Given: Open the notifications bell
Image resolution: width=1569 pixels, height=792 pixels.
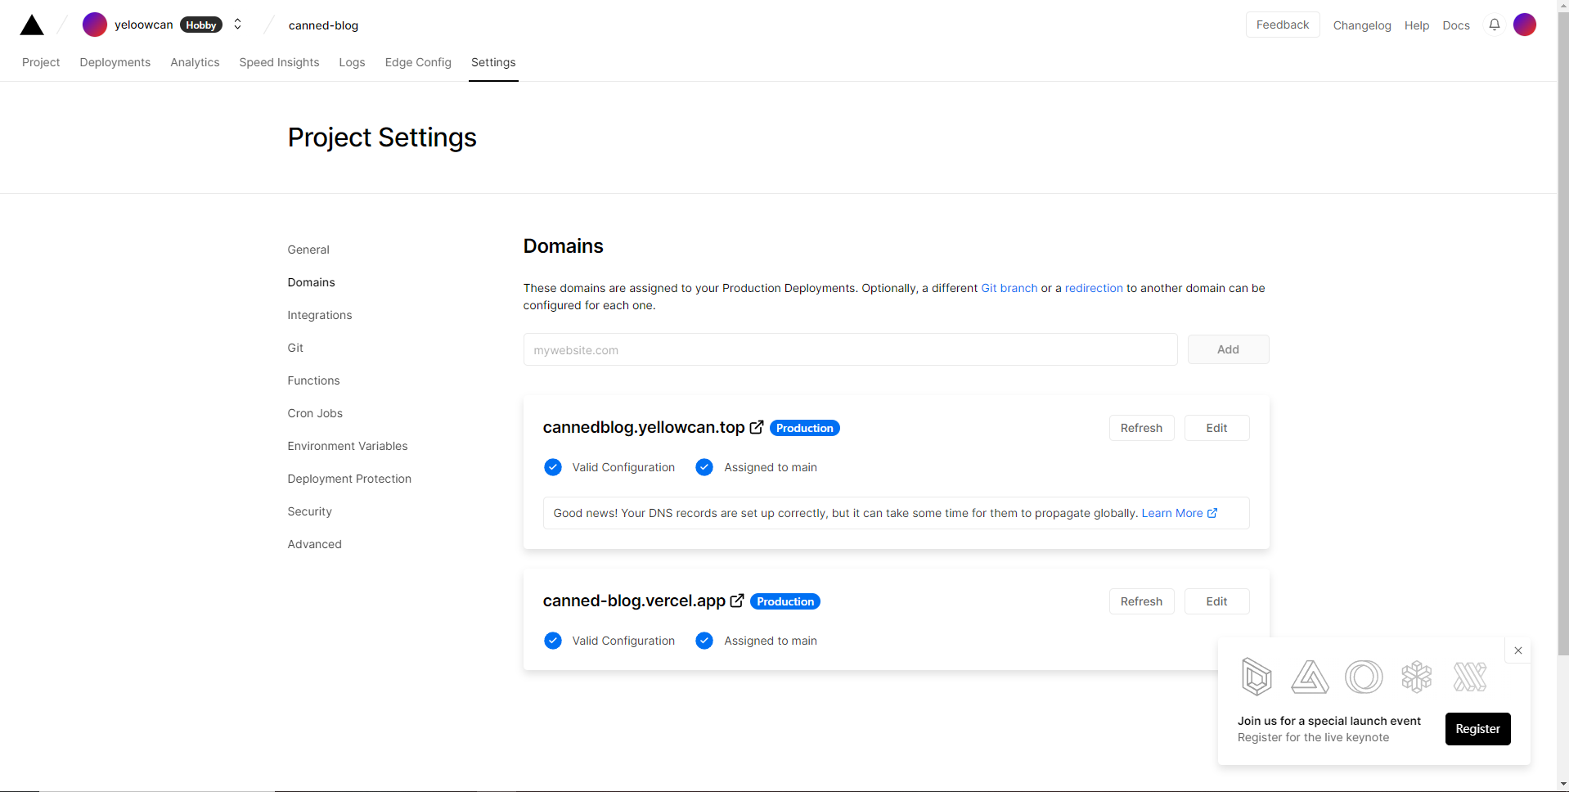Looking at the screenshot, I should pos(1495,25).
